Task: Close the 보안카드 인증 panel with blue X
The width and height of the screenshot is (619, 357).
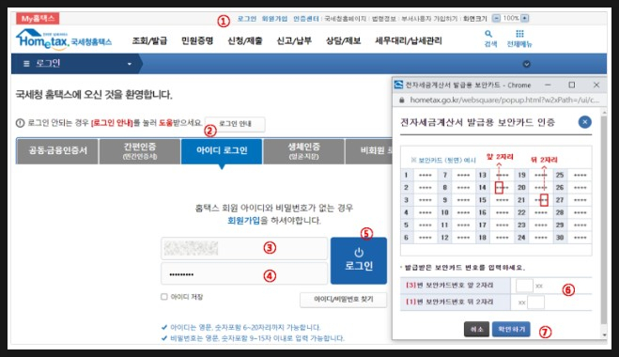Action: (584, 122)
